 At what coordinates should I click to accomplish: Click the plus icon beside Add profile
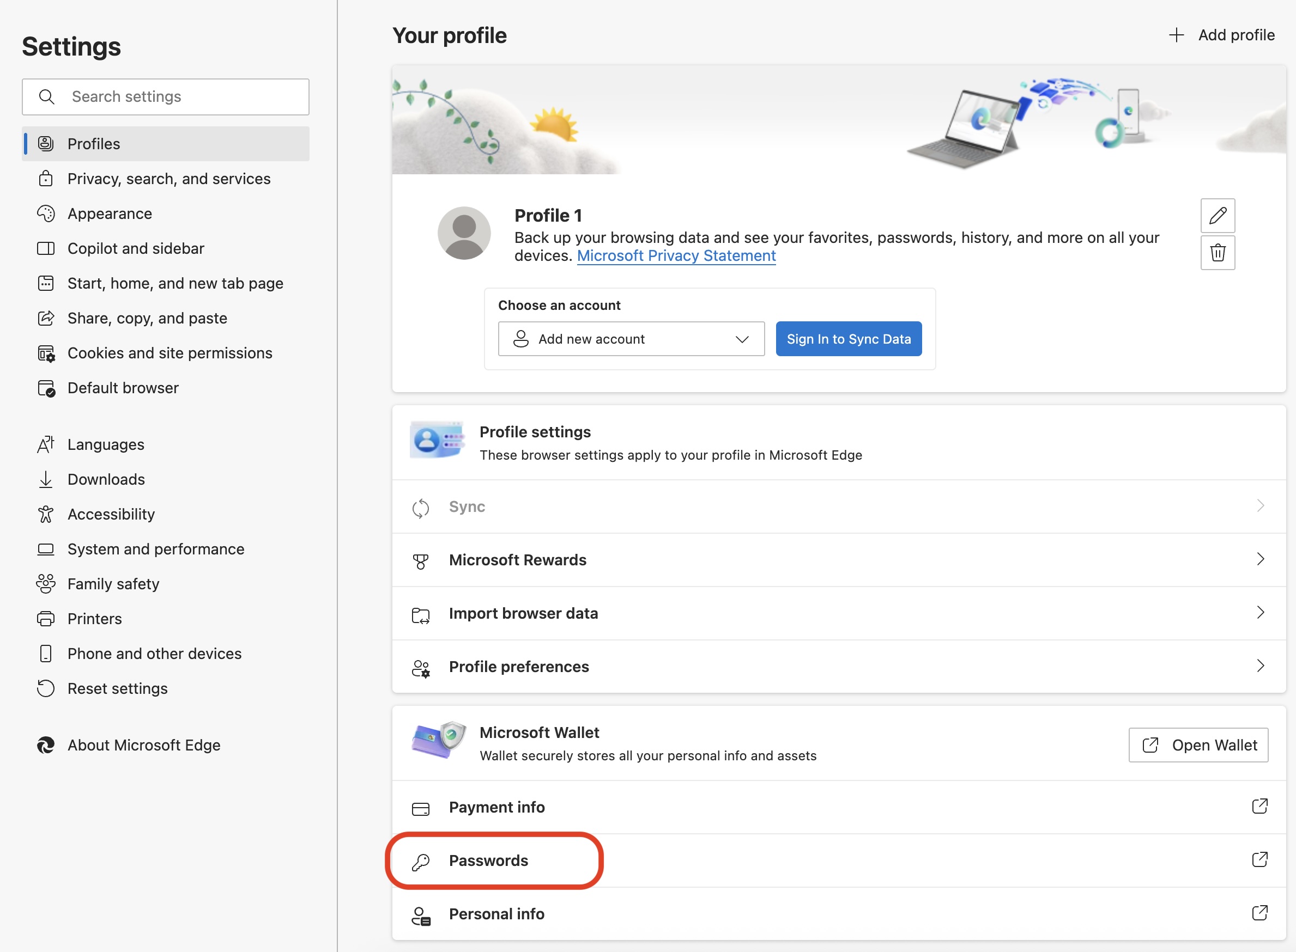pyautogui.click(x=1176, y=35)
